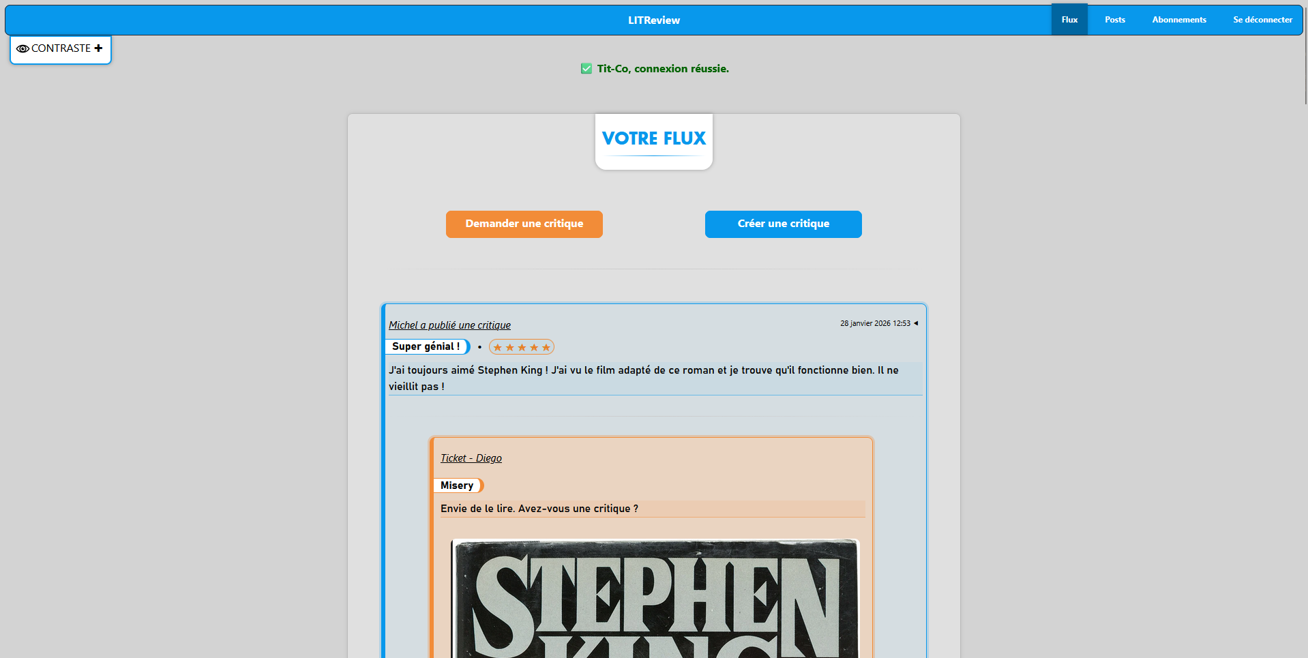Click the Misery ticket title label
The height and width of the screenshot is (658, 1308).
tap(457, 485)
